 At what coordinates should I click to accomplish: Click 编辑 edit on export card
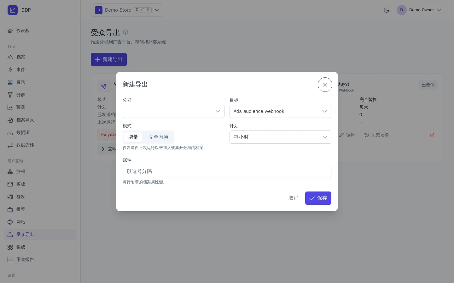[347, 135]
